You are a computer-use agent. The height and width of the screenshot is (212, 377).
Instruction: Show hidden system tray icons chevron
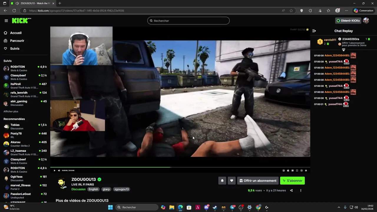coord(339,207)
